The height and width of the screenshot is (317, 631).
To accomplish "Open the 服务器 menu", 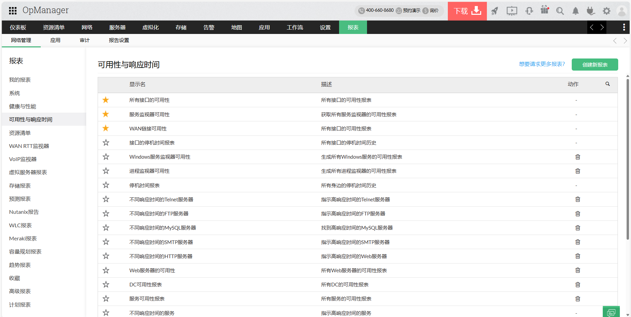I will pyautogui.click(x=118, y=28).
